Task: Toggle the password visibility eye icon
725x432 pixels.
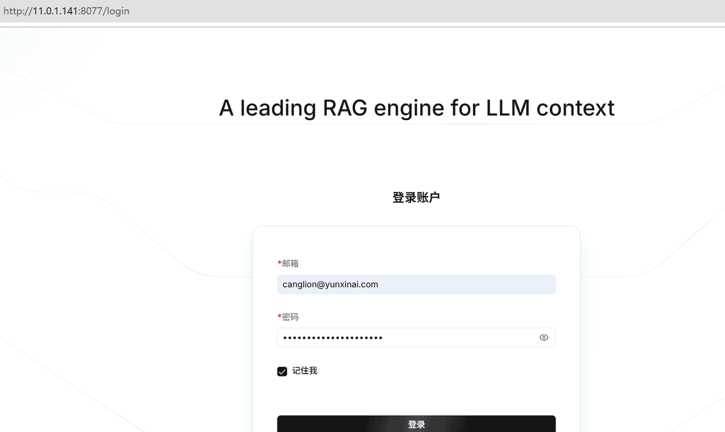Action: tap(544, 337)
